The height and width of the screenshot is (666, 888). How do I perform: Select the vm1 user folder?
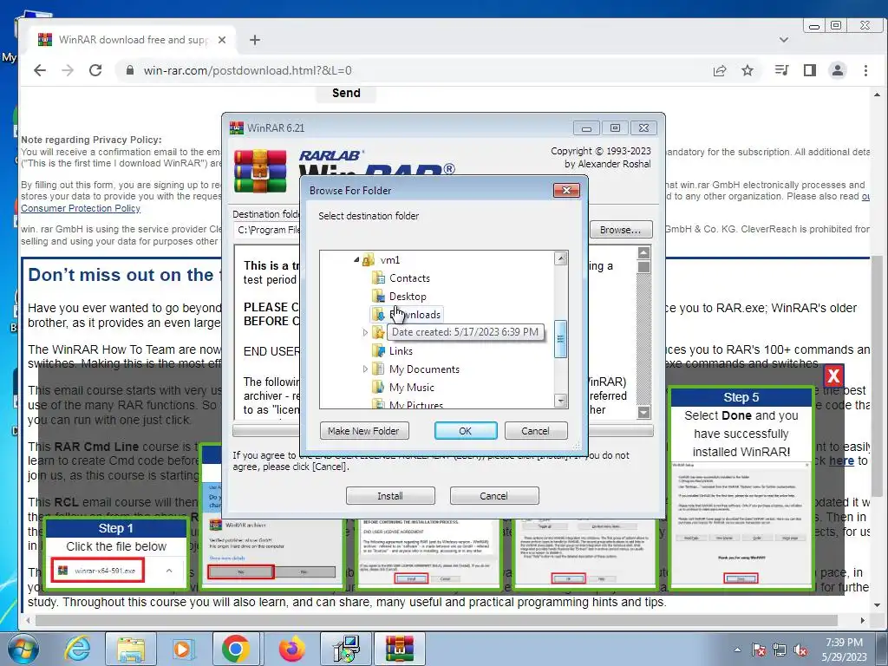(390, 260)
